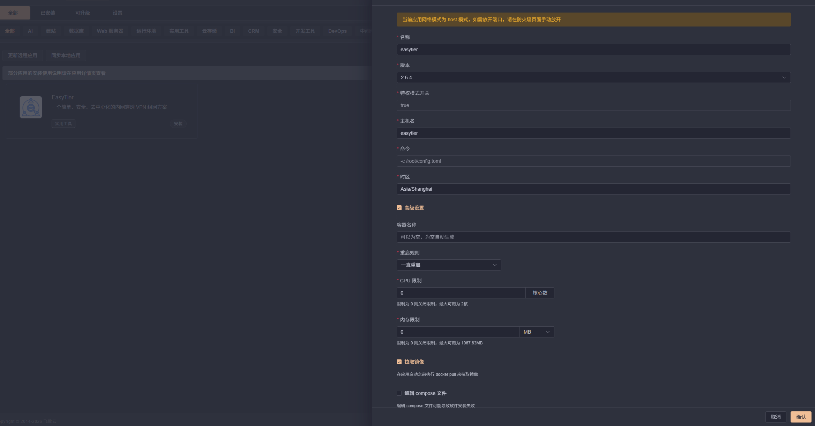
Task: Click the 容器名称 input field
Action: (593, 237)
